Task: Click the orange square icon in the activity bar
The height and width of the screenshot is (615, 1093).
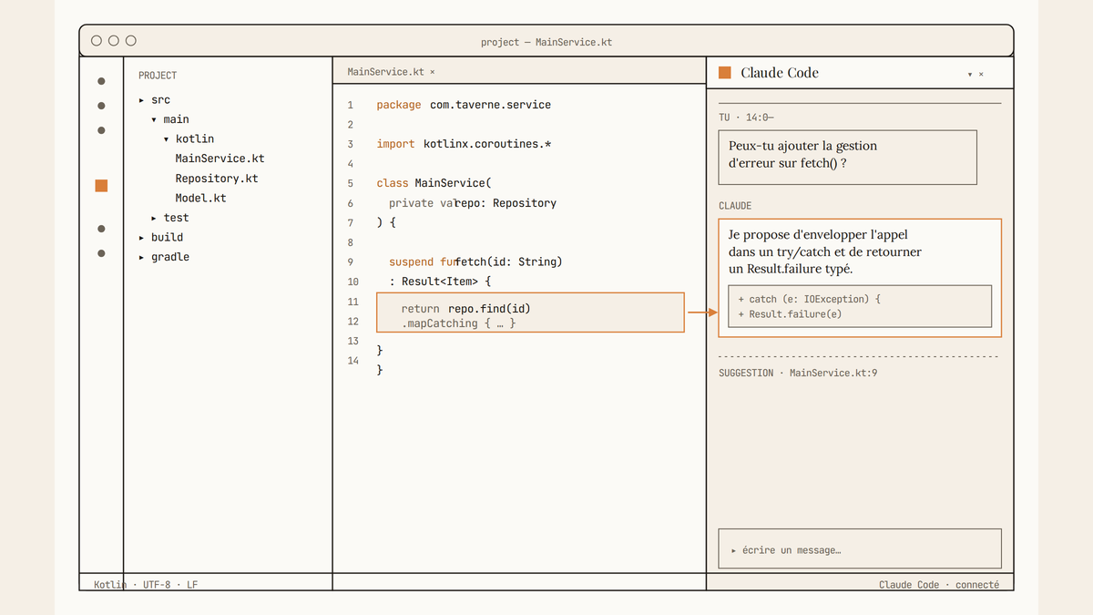Action: (x=101, y=186)
